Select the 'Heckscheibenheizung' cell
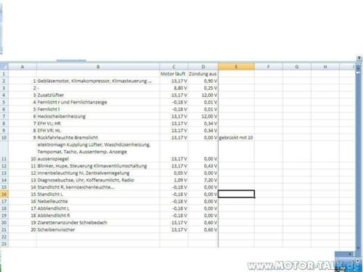This screenshot has height=272, width=363. 98,116
